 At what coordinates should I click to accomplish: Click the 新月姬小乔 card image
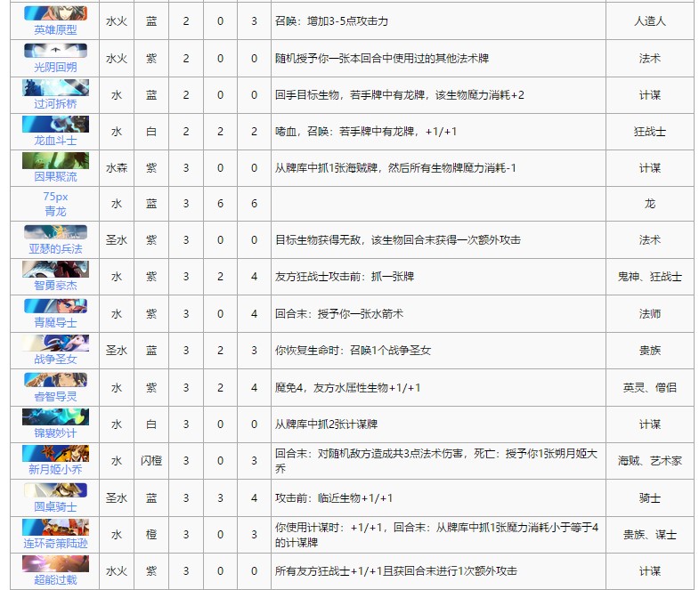pyautogui.click(x=55, y=453)
